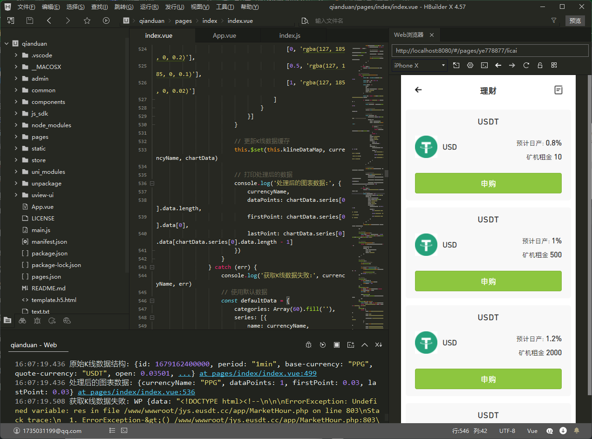Click 申购 for the 矿机租金 500 plan
The width and height of the screenshot is (592, 439).
click(488, 281)
